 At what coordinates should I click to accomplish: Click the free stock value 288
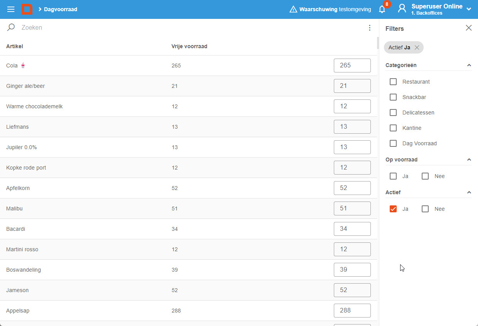pos(176,311)
